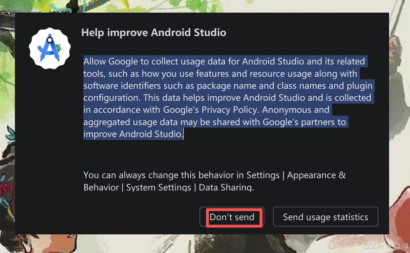Image resolution: width=410 pixels, height=253 pixels.
Task: Click the "You can always change this behavior" text
Action: pyautogui.click(x=215, y=181)
